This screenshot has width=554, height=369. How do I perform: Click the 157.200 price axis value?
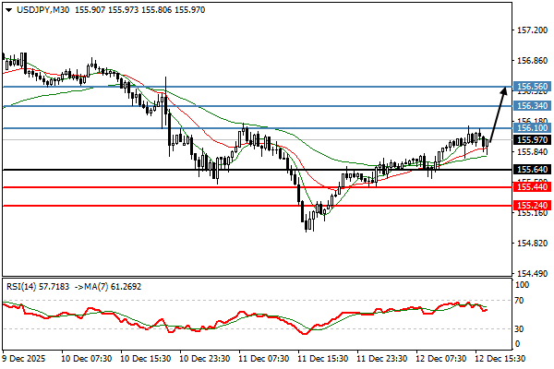pyautogui.click(x=530, y=30)
